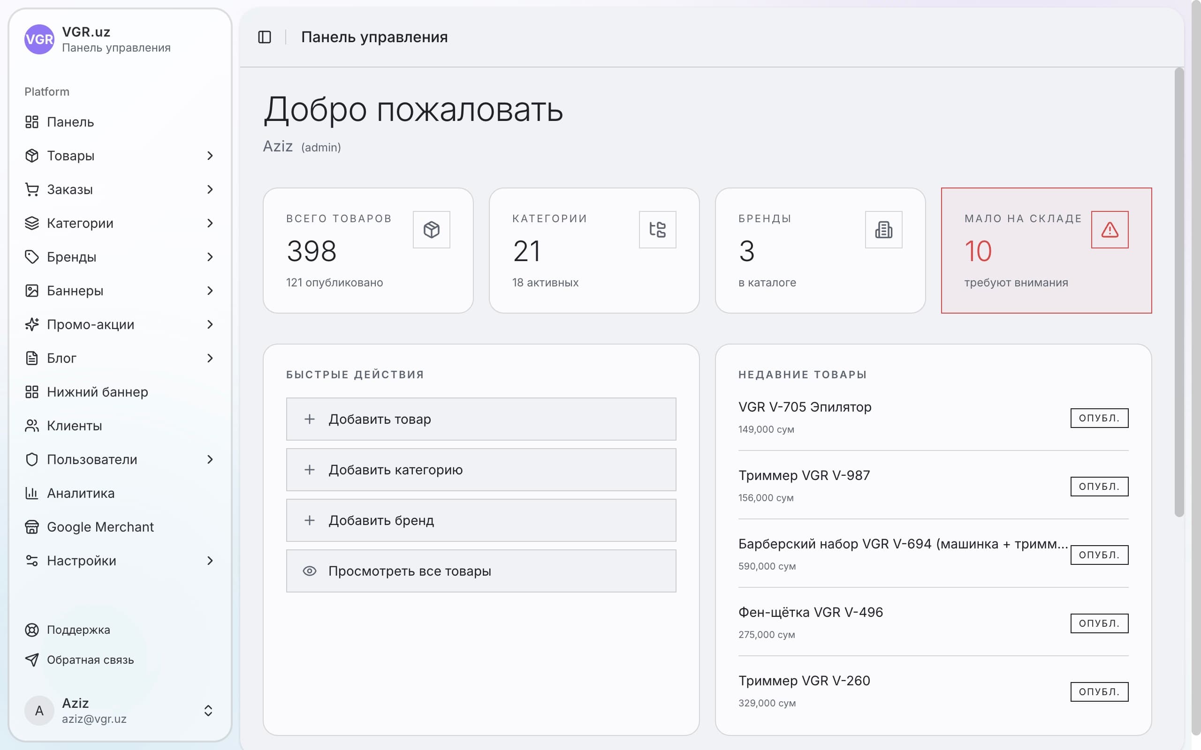Image resolution: width=1201 pixels, height=750 pixels.
Task: Click the aziz@vgr.uz email text
Action: point(94,719)
